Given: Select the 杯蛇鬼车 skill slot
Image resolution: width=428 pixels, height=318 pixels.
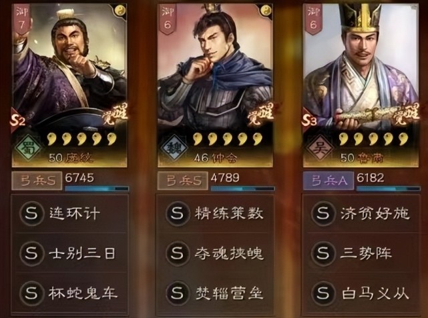Looking at the screenshot, I should 69,293.
